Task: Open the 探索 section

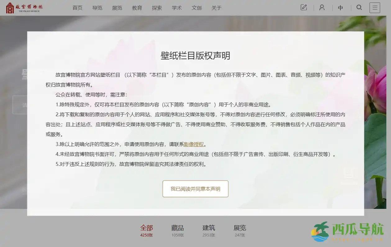Action: tap(157, 8)
